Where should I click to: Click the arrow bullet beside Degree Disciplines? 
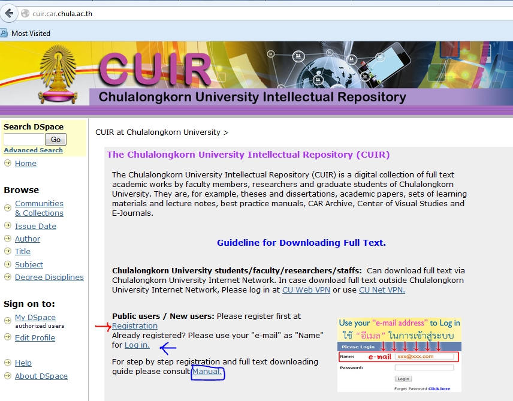[x=8, y=277]
